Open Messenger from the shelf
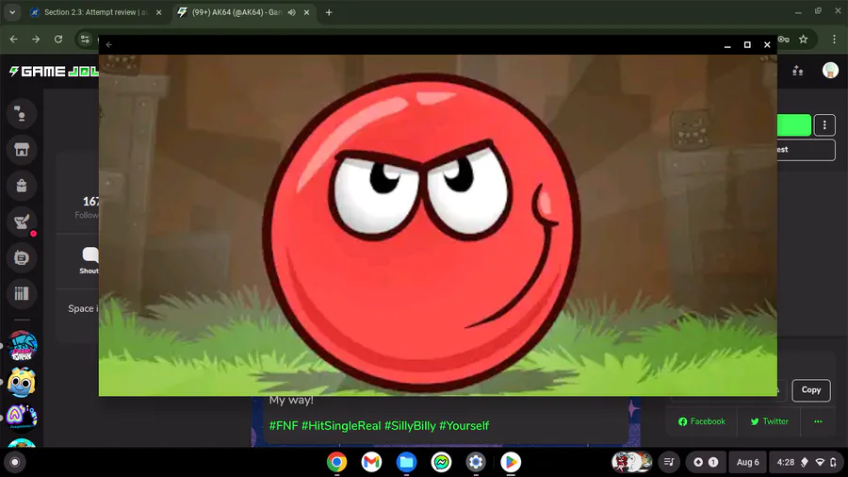The image size is (848, 477). tap(441, 462)
